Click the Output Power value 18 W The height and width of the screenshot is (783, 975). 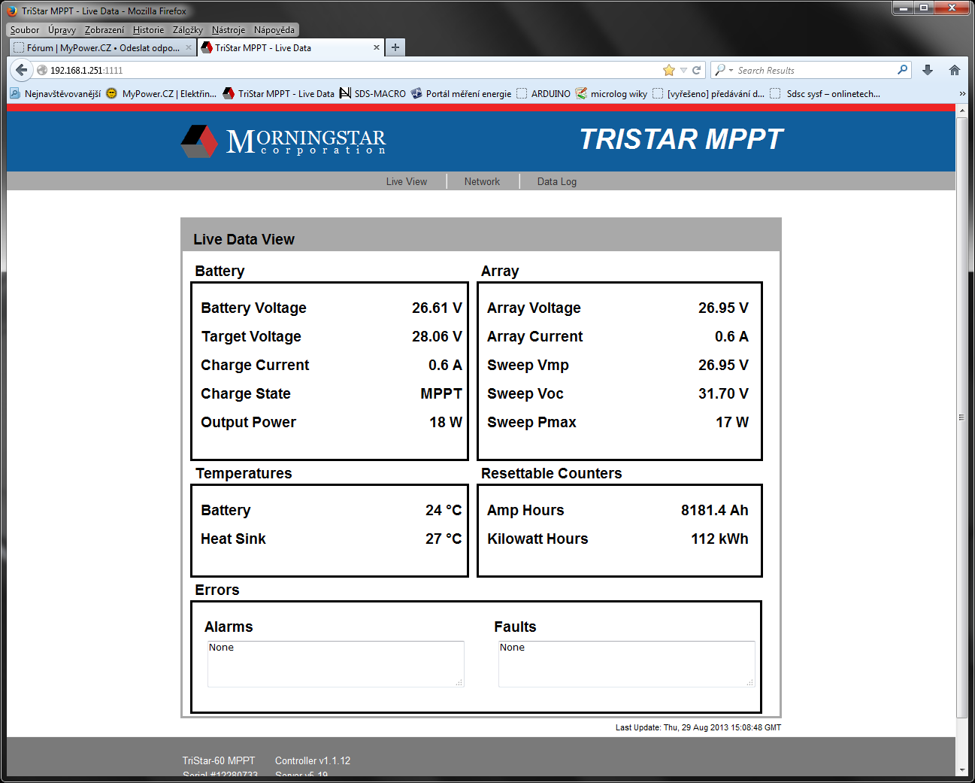pos(446,422)
